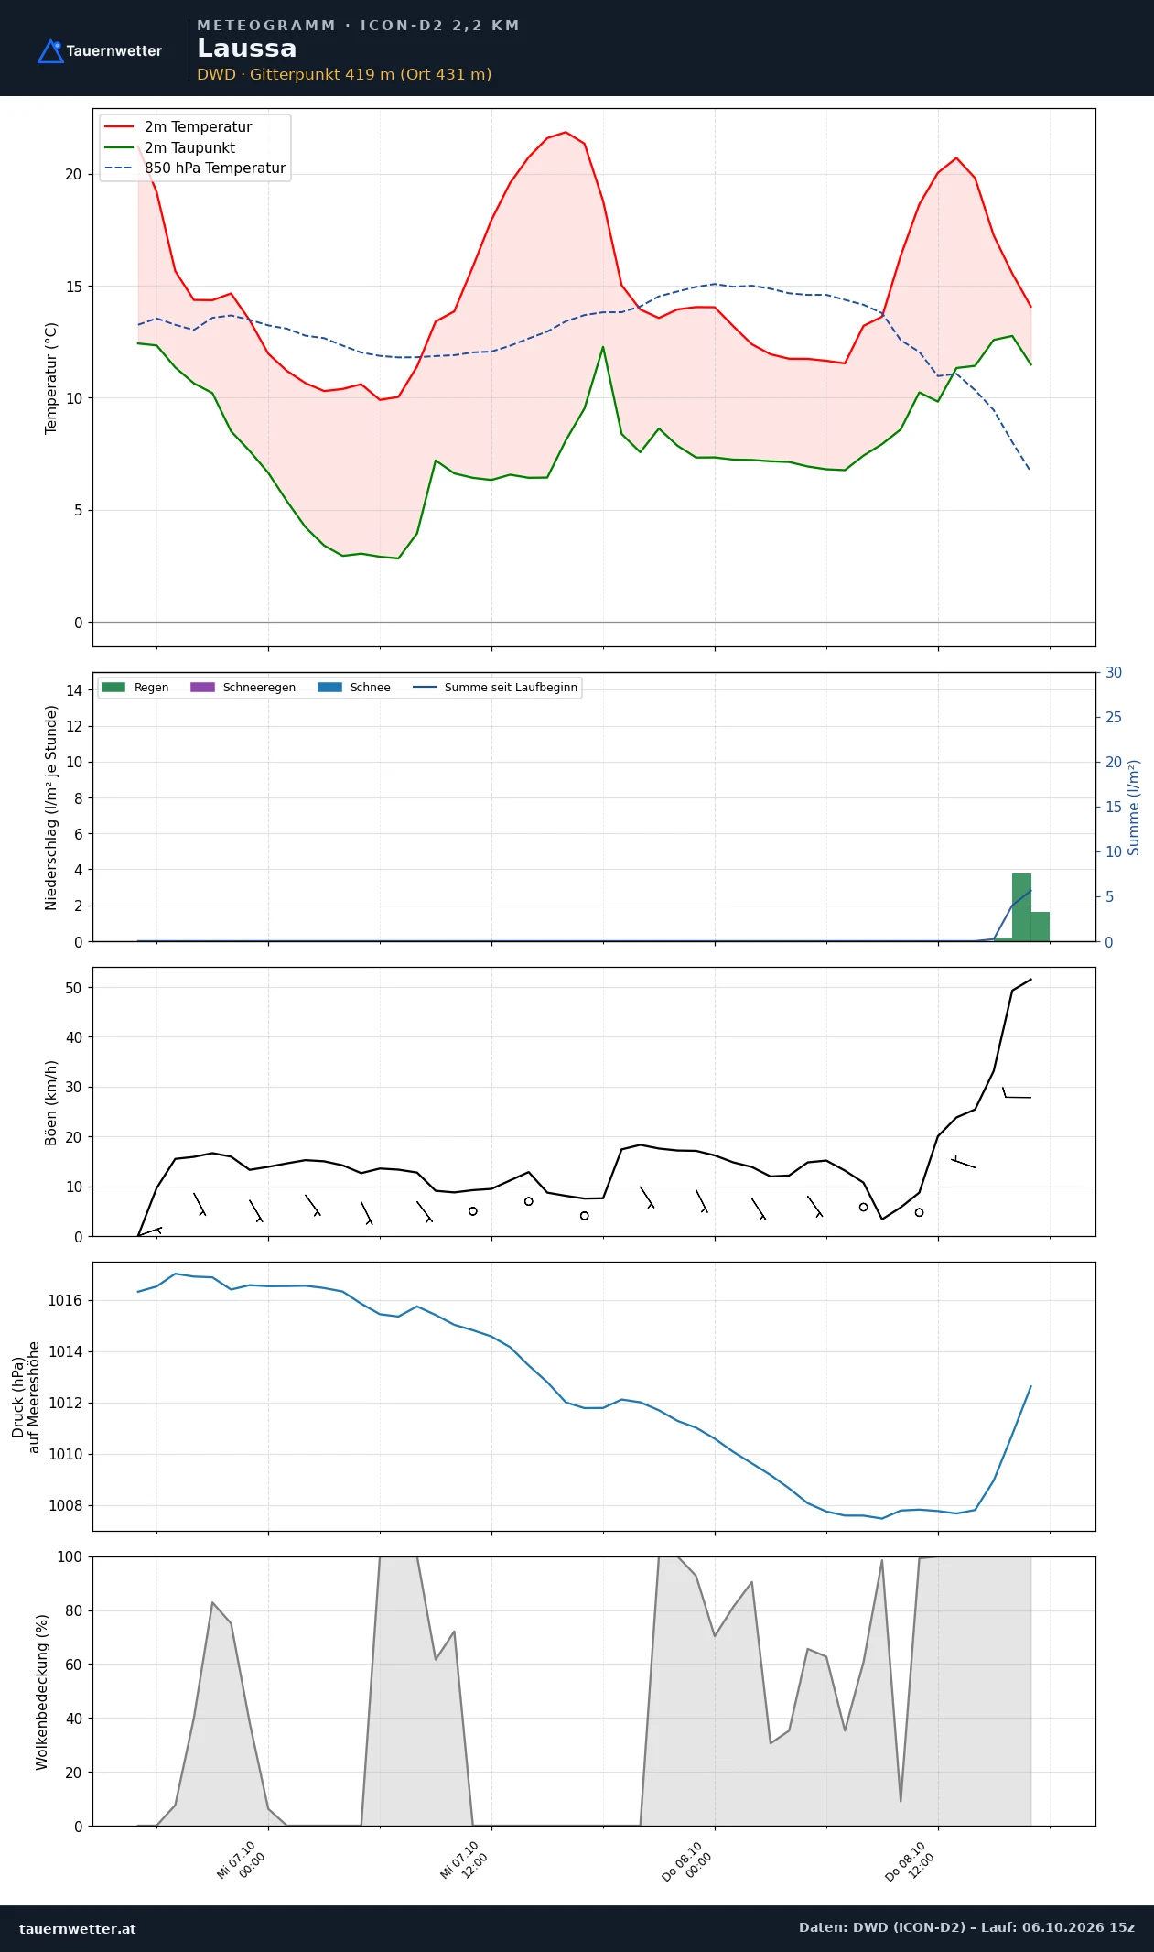Click the Regen green legend swatch

(113, 688)
